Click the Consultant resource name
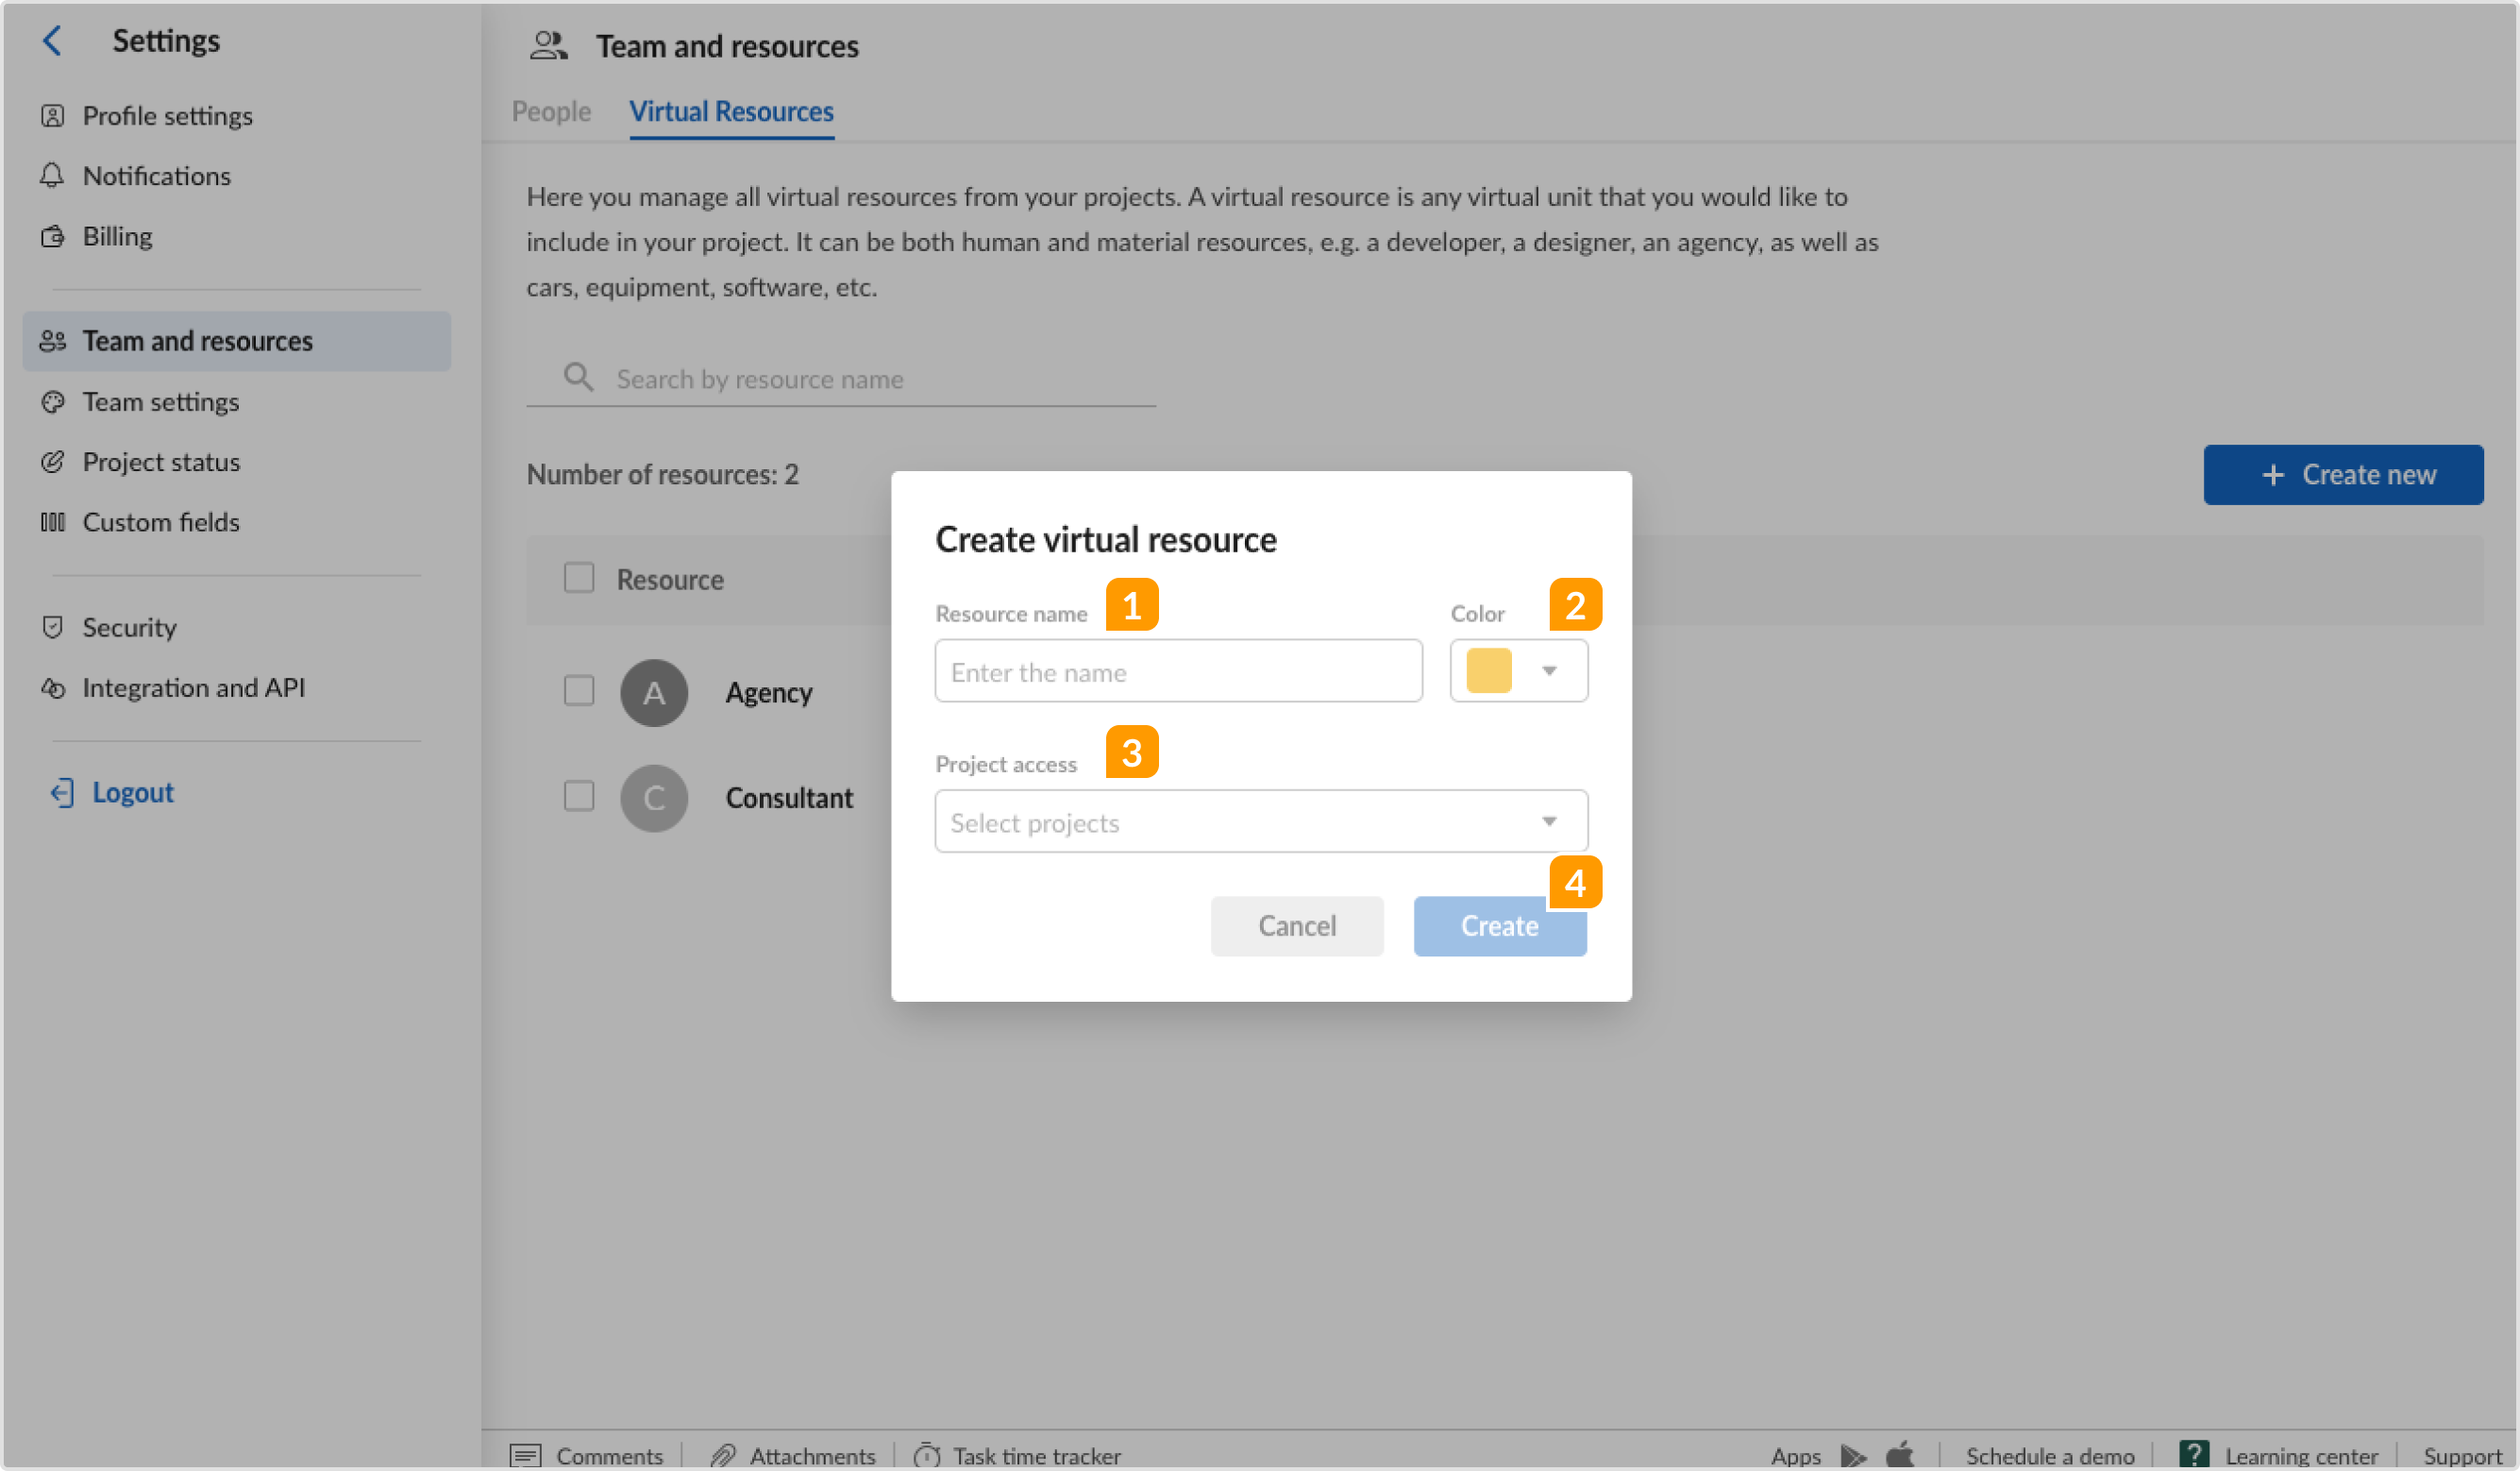 click(x=789, y=798)
